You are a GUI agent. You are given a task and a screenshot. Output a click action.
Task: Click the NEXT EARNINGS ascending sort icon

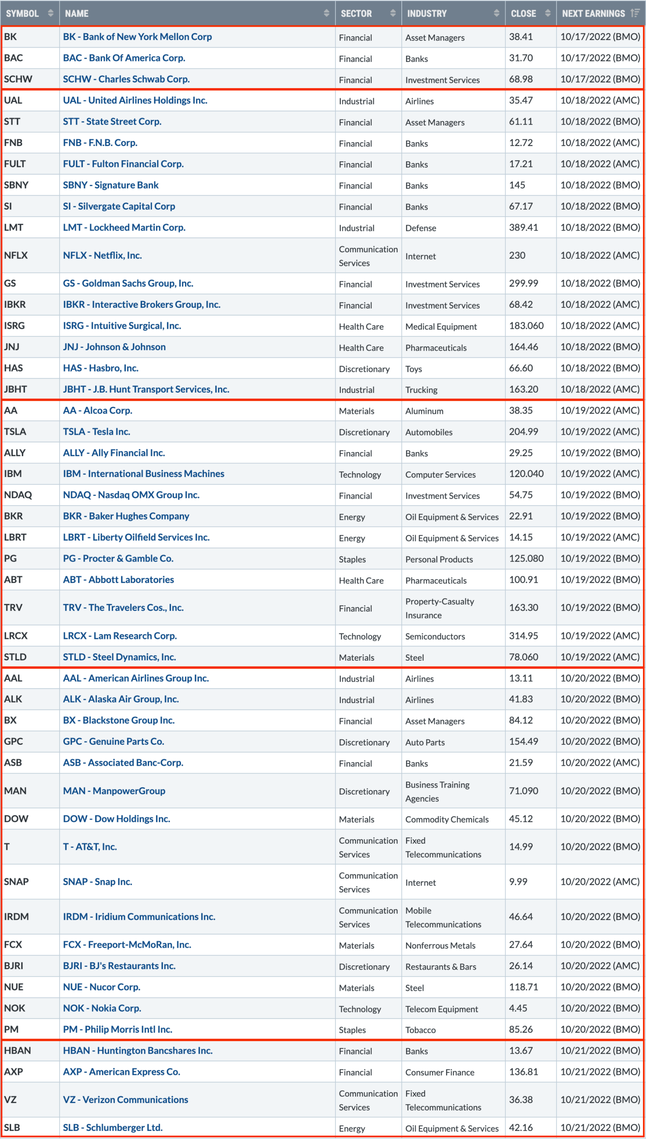[x=635, y=13]
